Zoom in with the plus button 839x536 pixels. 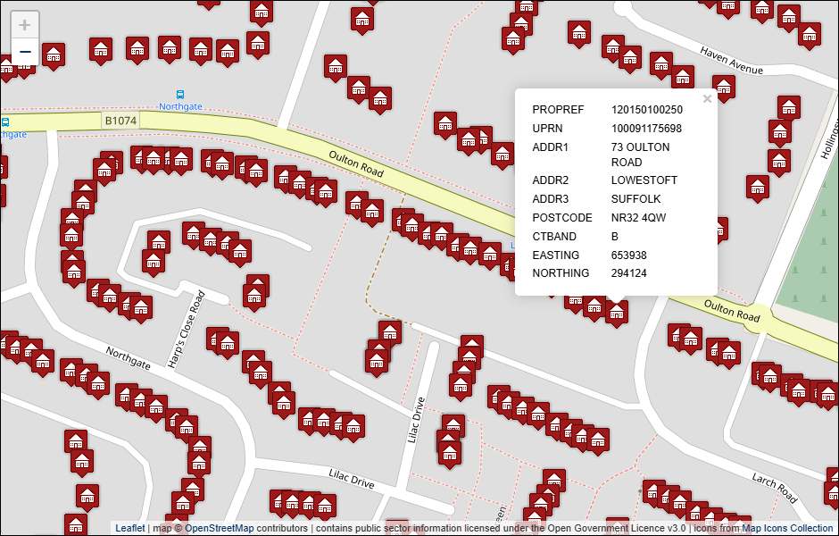point(25,25)
